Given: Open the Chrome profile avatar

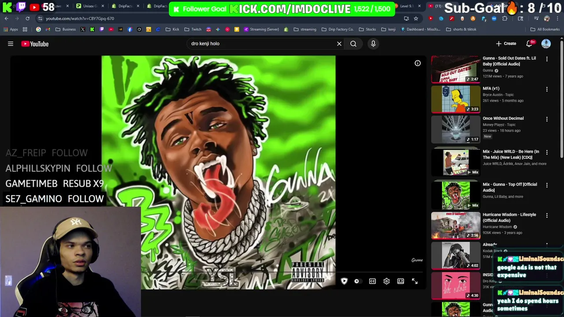Looking at the screenshot, I should [547, 18].
